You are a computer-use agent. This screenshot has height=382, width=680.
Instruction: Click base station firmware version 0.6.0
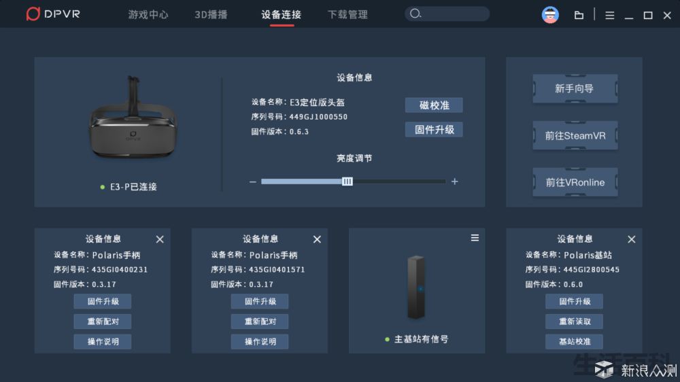click(573, 284)
